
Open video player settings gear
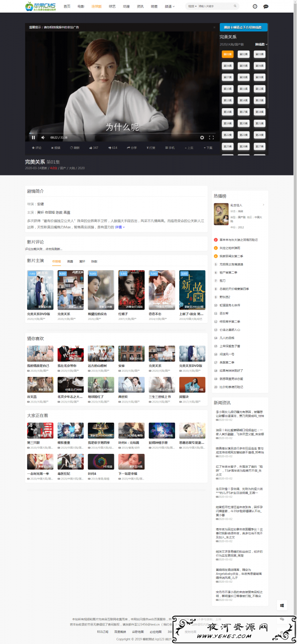(202, 137)
